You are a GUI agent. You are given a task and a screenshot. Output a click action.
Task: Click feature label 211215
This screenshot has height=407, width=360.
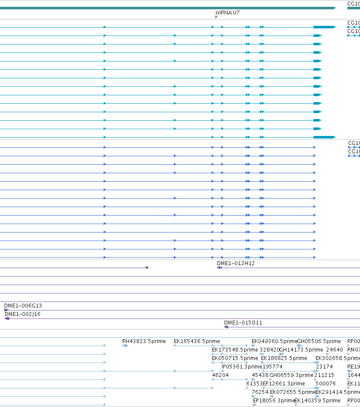[x=324, y=375]
